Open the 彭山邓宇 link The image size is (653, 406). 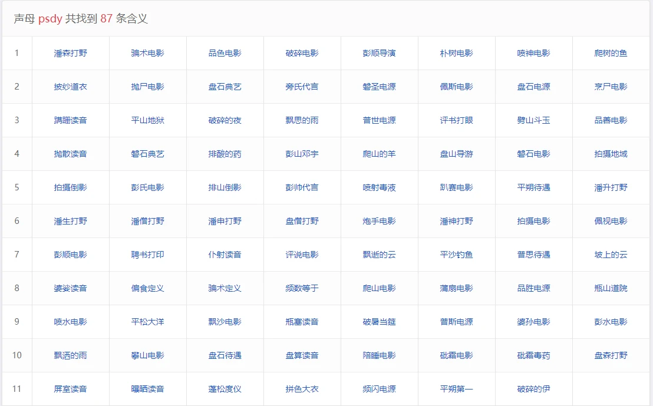(x=302, y=154)
